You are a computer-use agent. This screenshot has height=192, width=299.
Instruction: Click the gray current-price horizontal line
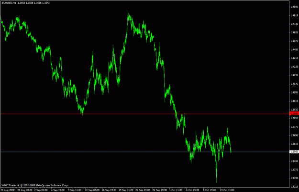[145, 152]
